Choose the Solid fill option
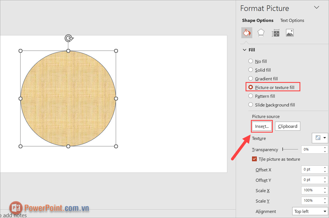This screenshot has width=329, height=218. 250,70
